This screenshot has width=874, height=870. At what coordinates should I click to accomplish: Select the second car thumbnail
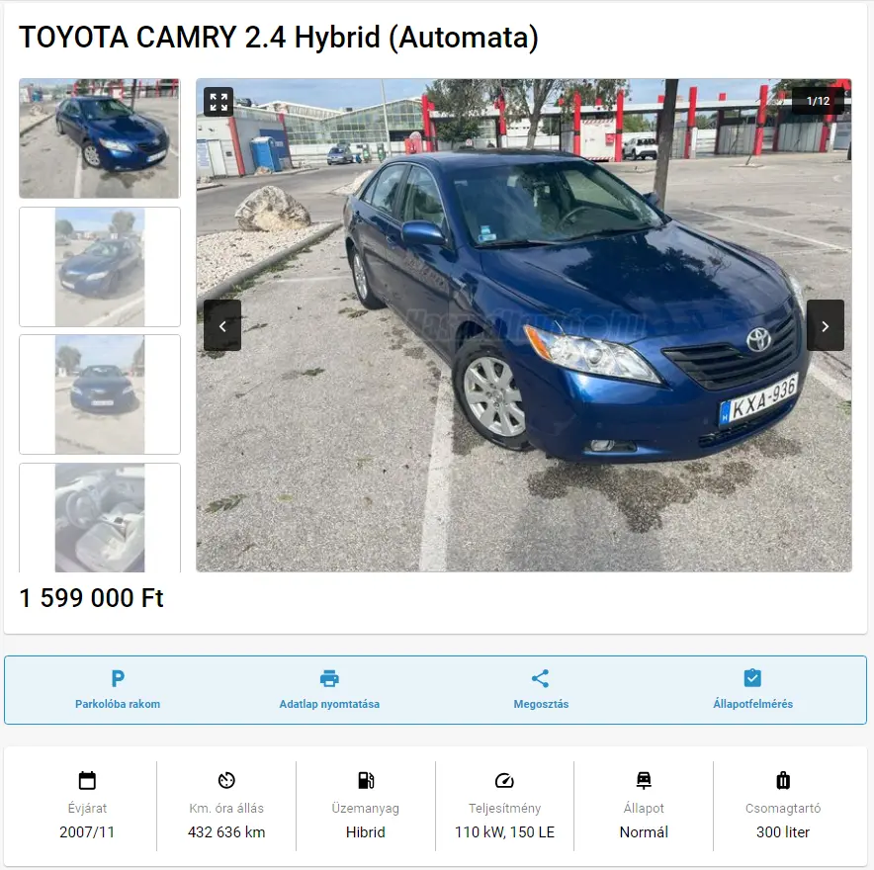tap(100, 266)
